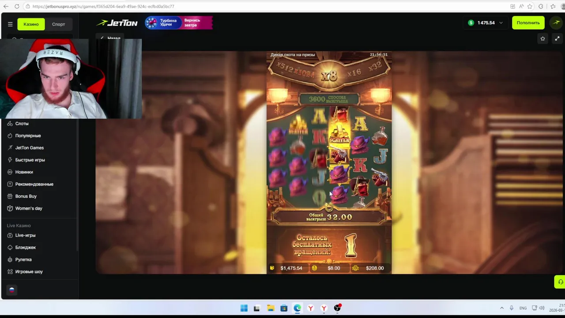Open Live-игры in Live Казино
565x318 pixels.
(x=25, y=235)
